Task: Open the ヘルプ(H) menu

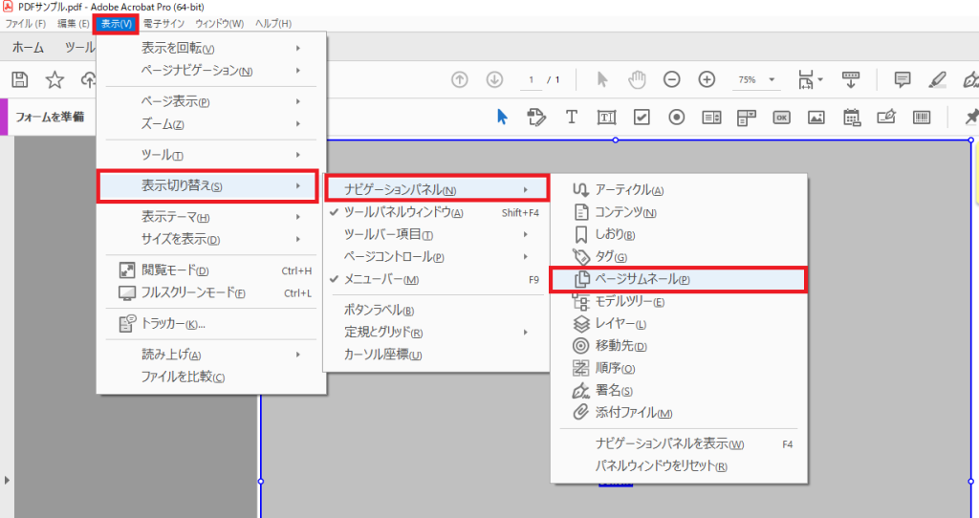Action: pos(272,24)
